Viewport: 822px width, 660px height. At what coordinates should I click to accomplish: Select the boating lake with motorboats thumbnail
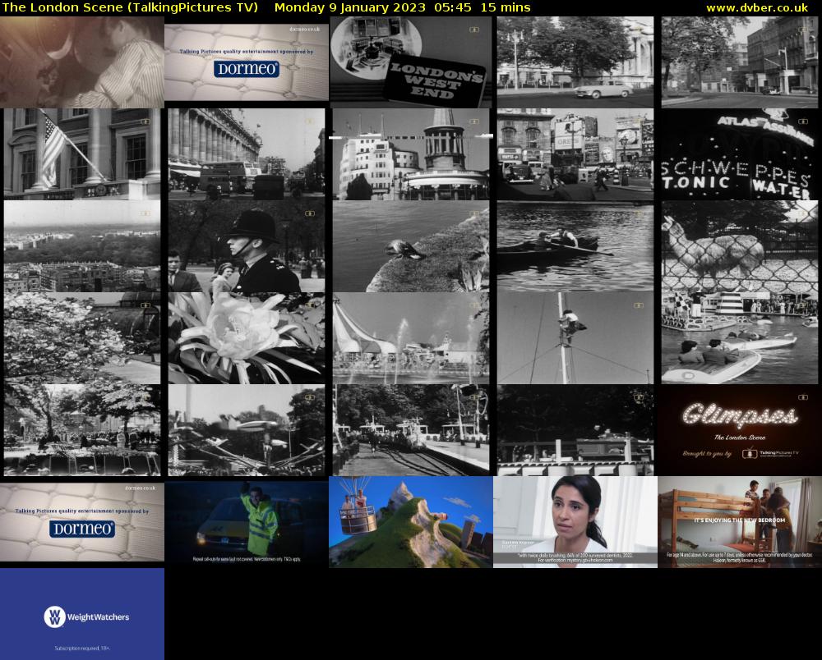tap(739, 338)
